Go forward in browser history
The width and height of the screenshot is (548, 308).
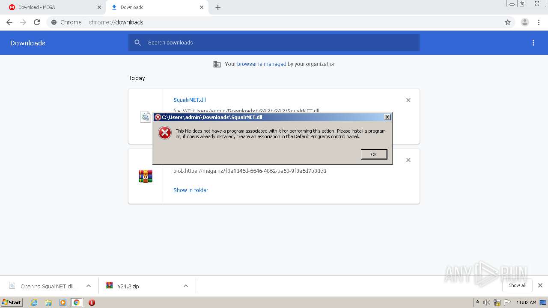tap(23, 22)
